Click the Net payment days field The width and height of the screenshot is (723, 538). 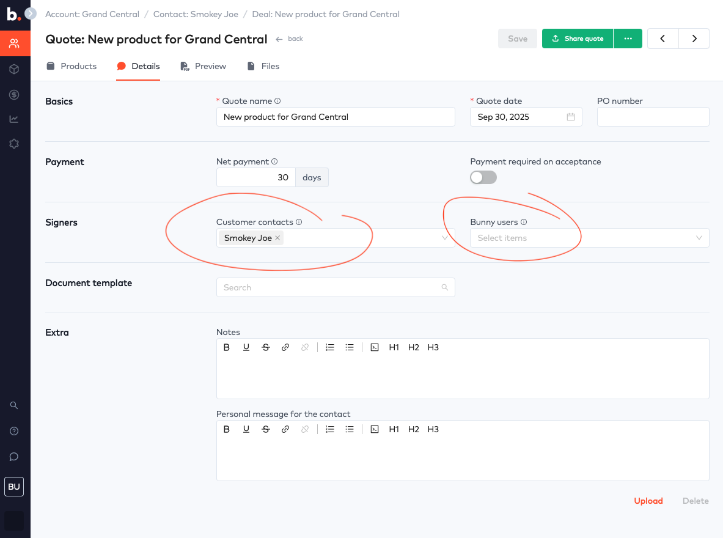(x=256, y=177)
